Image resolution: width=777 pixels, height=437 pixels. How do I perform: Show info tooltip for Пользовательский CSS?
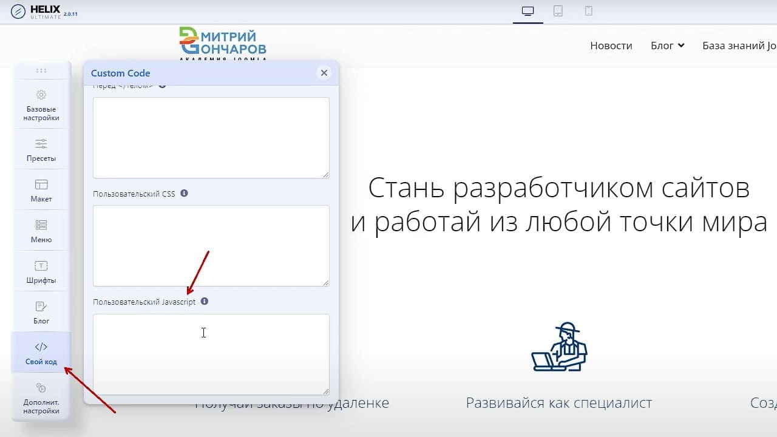click(x=184, y=194)
